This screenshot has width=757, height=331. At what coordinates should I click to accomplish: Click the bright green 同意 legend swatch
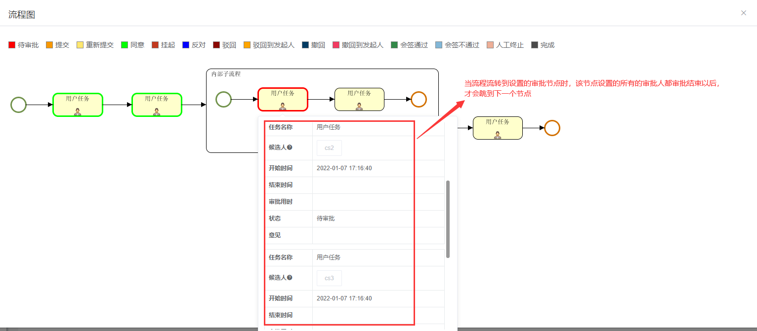(x=125, y=45)
